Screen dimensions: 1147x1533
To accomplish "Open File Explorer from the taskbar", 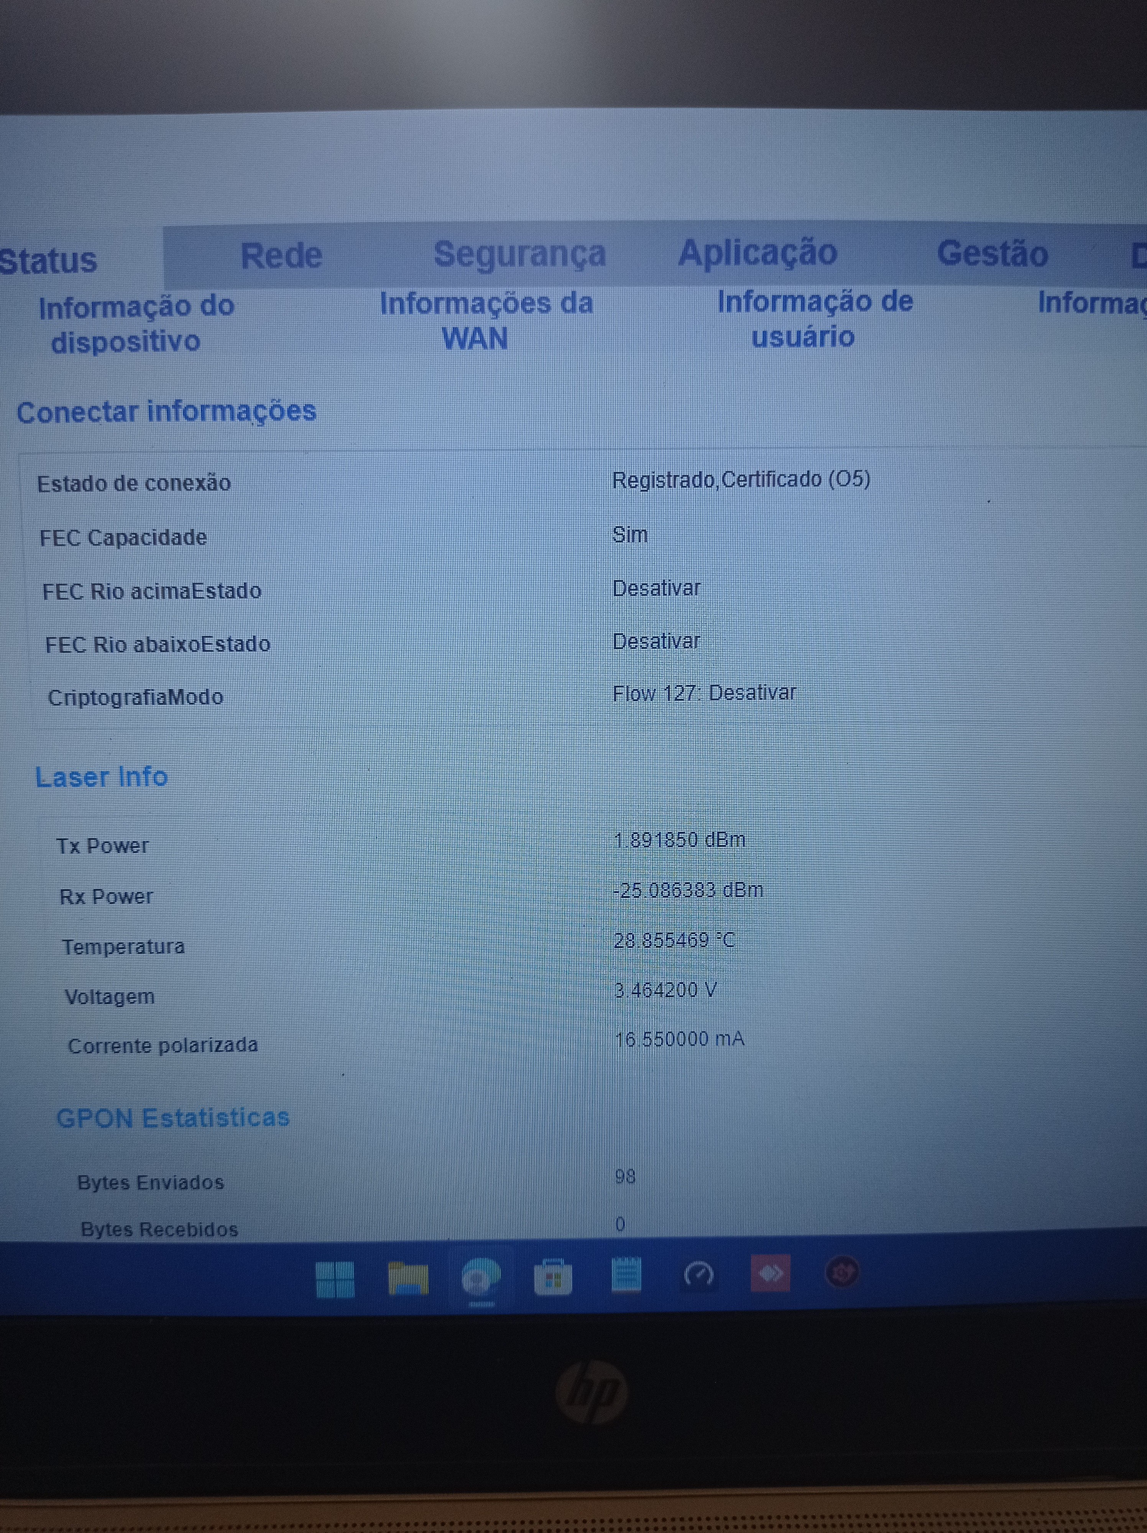I will [x=408, y=1277].
